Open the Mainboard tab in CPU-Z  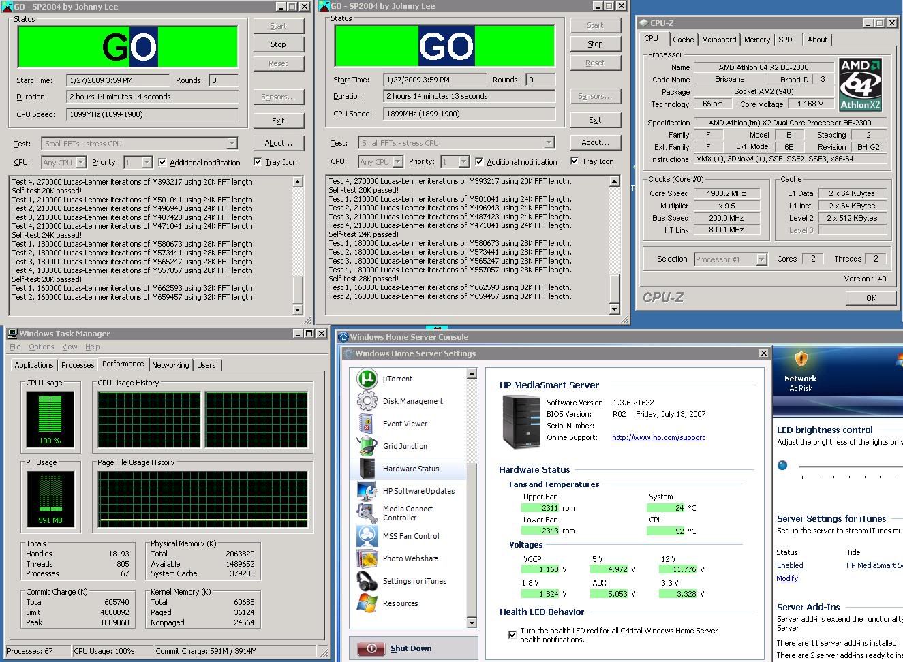[x=719, y=40]
